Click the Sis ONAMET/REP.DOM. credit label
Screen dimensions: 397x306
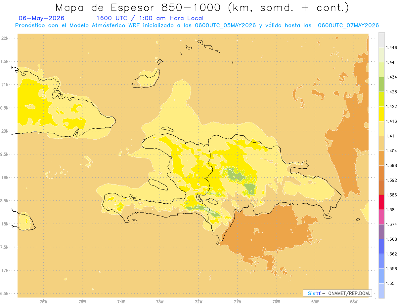pos(337,293)
